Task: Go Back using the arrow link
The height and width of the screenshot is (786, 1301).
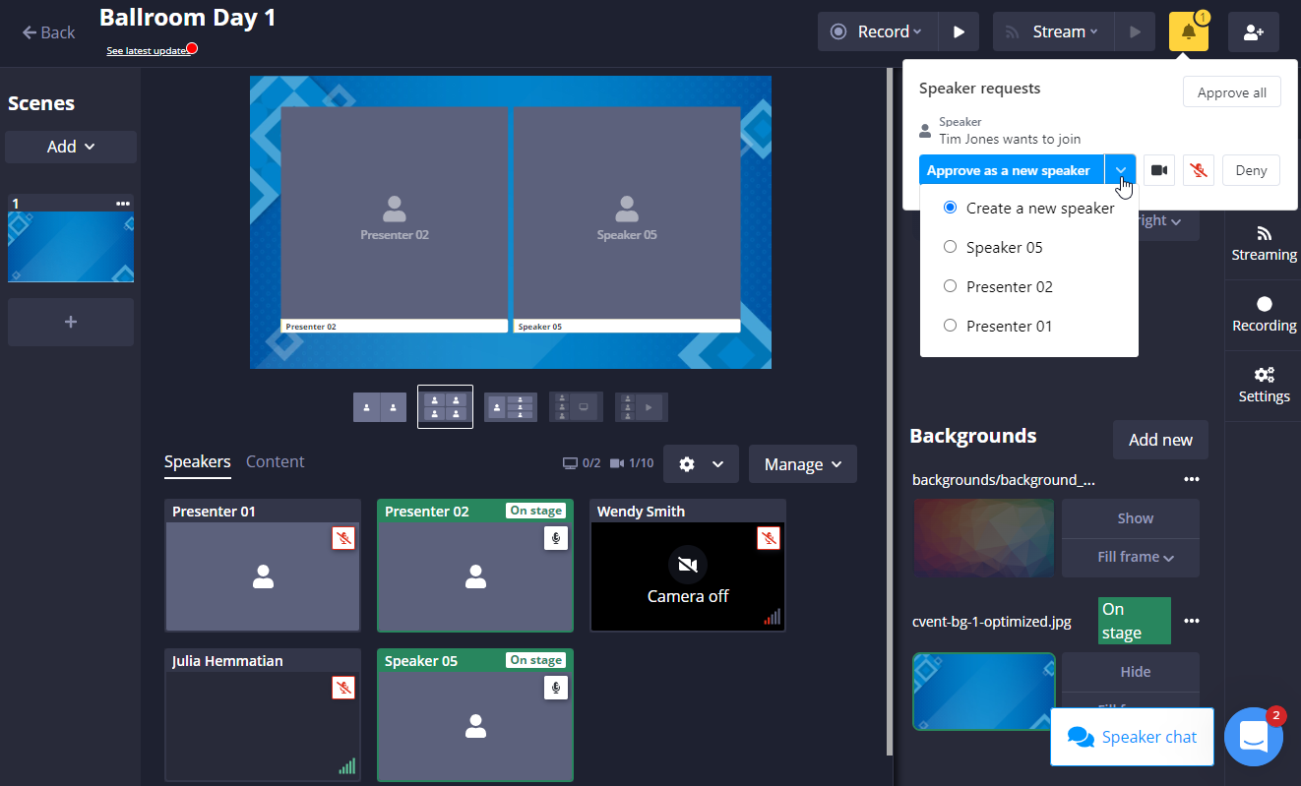Action: tap(48, 32)
